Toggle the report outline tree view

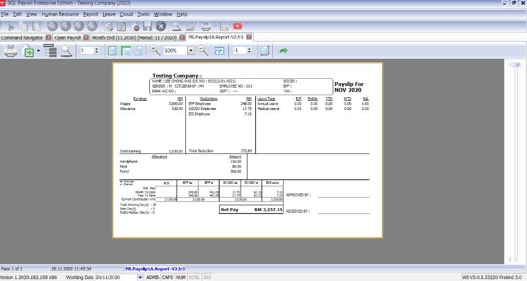point(50,50)
